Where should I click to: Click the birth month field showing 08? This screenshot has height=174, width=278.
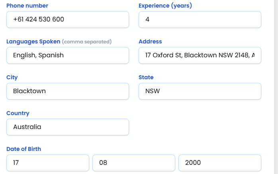pos(133,163)
